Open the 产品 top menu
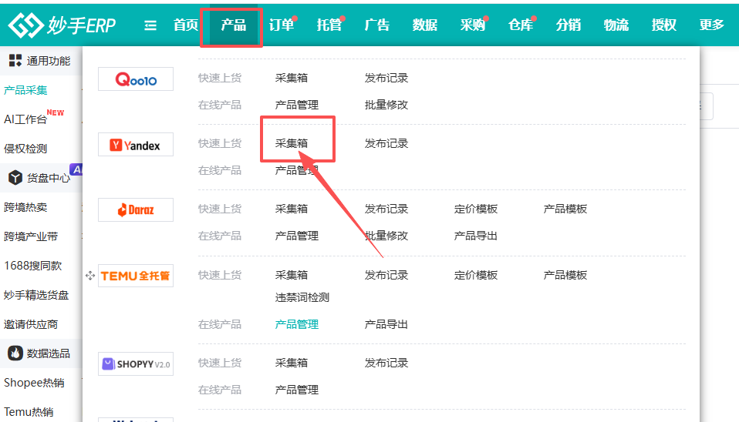This screenshot has width=739, height=422. pyautogui.click(x=234, y=25)
